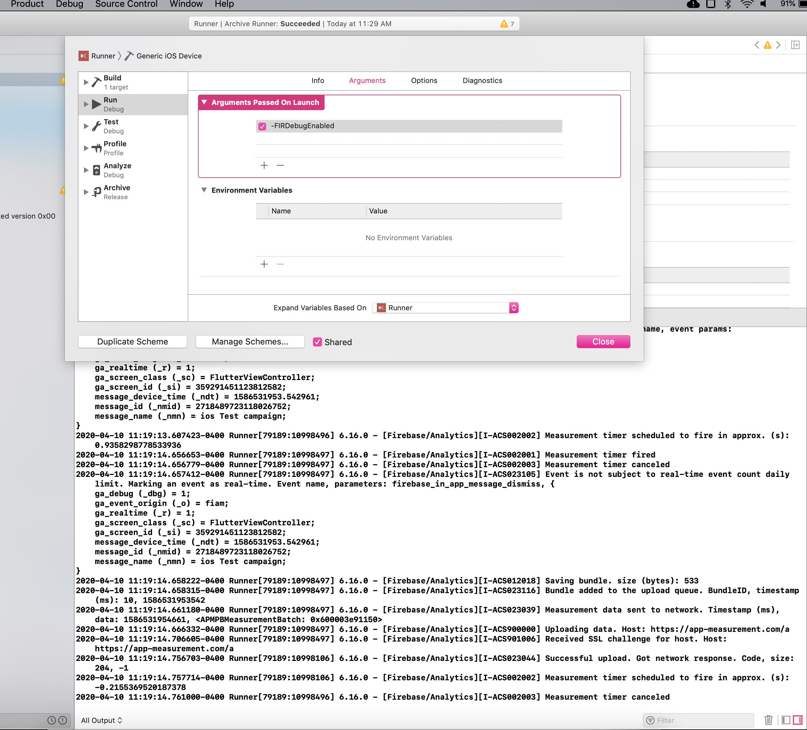Image resolution: width=807 pixels, height=730 pixels.
Task: Open the Source Control menu
Action: [x=126, y=4]
